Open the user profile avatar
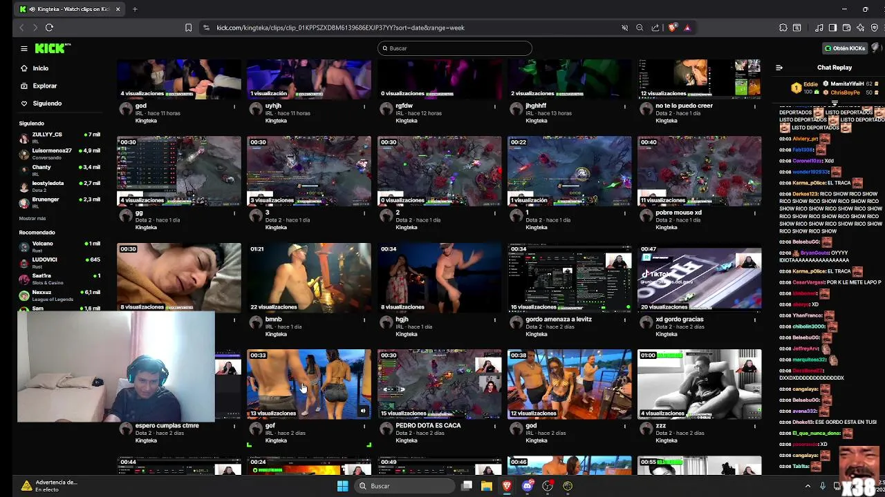The height and width of the screenshot is (497, 885). pos(876,48)
